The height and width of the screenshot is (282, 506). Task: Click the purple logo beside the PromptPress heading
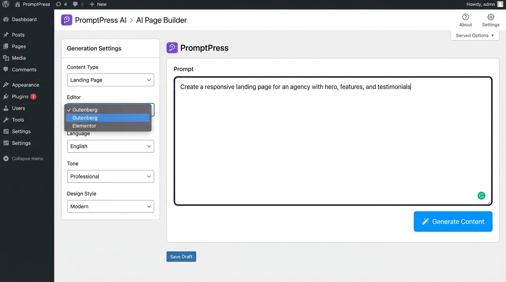(x=172, y=48)
